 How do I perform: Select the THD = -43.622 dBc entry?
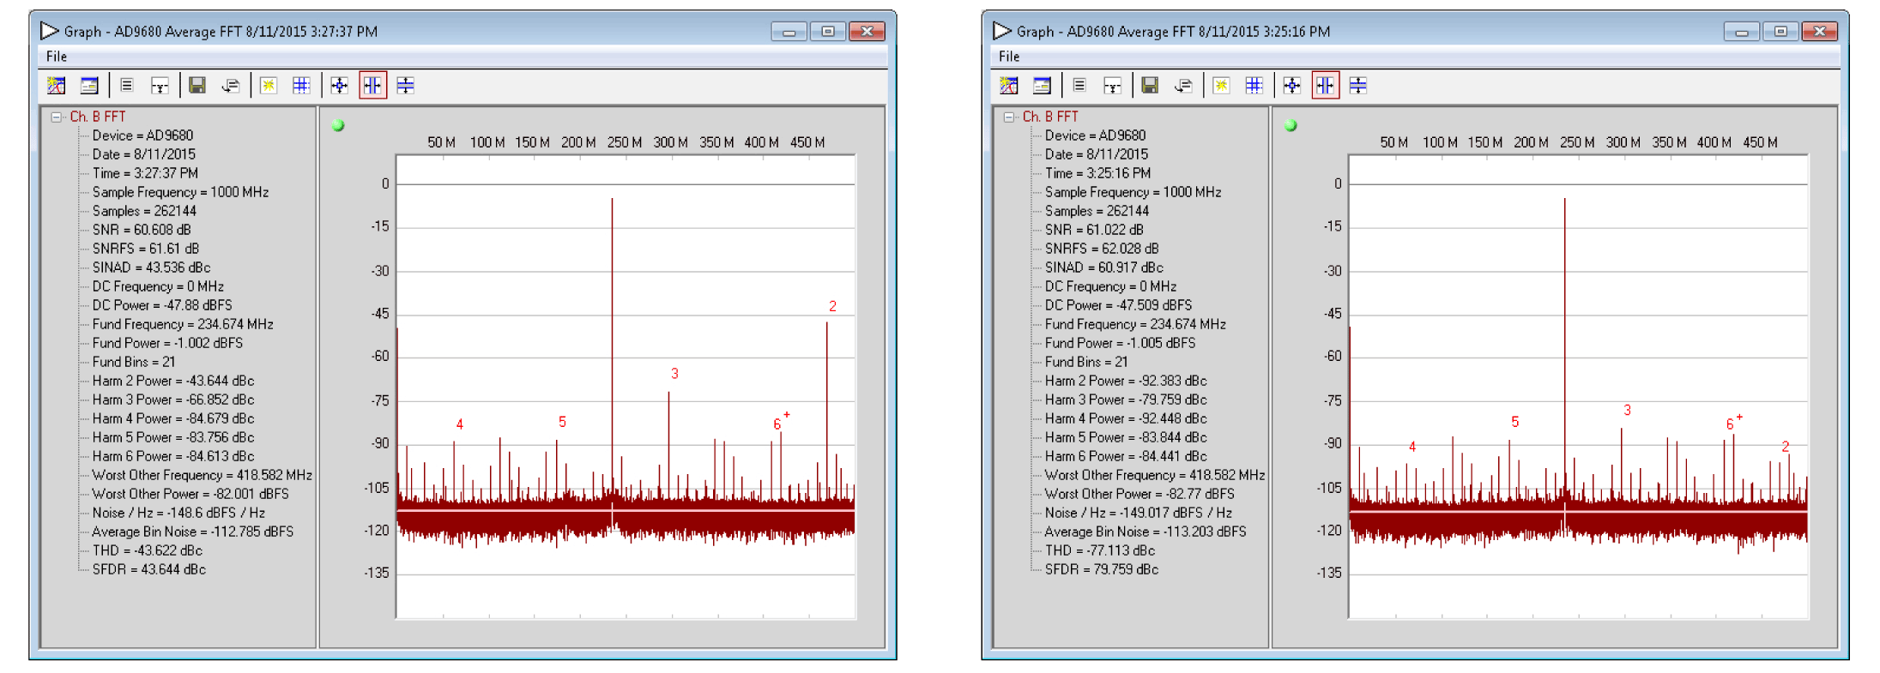coord(148,550)
